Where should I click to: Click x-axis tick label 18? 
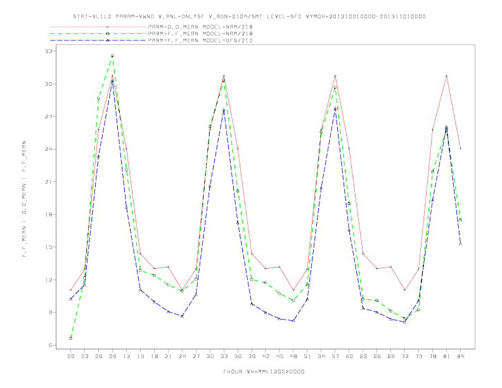pos(154,356)
